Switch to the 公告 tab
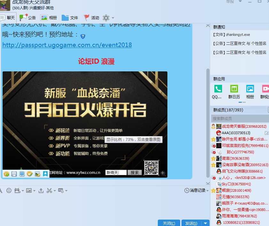The height and width of the screenshot is (226, 269). tap(28, 18)
